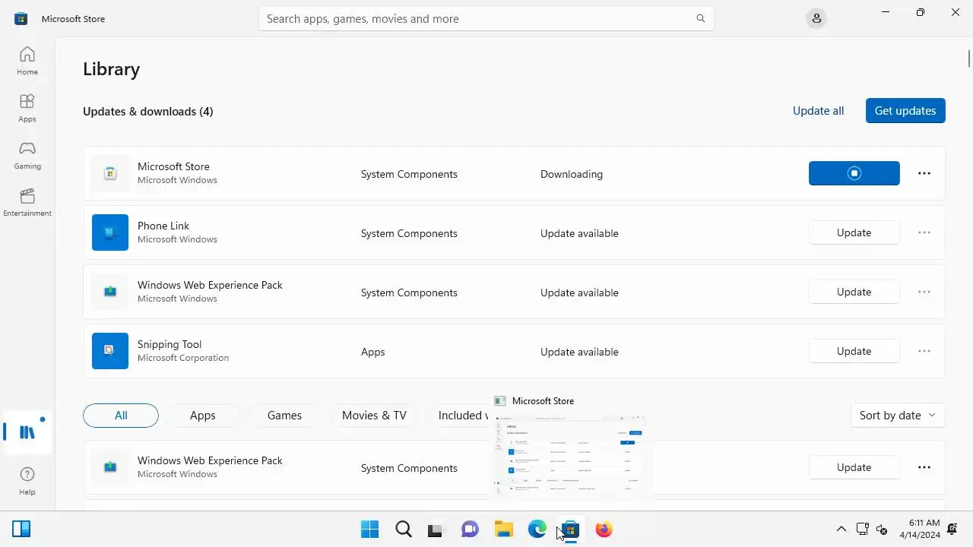Open more options for Microsoft Store row
The height and width of the screenshot is (547, 973).
click(x=924, y=173)
